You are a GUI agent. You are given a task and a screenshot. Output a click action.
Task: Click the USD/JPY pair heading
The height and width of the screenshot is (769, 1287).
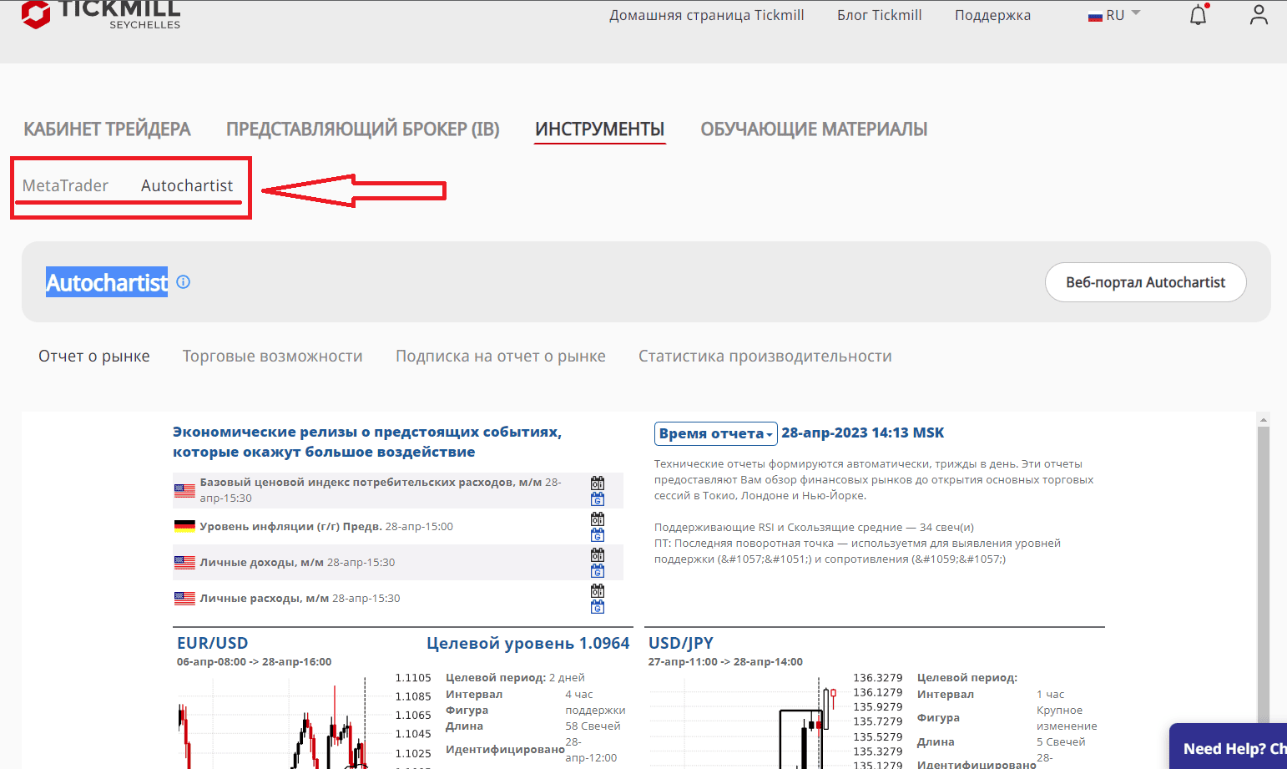681,643
